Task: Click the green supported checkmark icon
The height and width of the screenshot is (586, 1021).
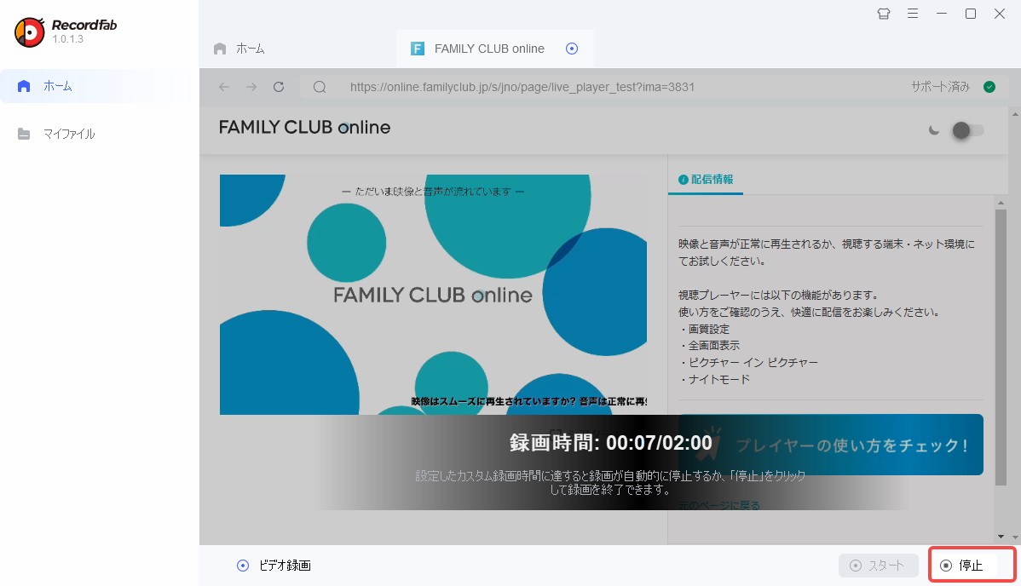Action: point(989,87)
